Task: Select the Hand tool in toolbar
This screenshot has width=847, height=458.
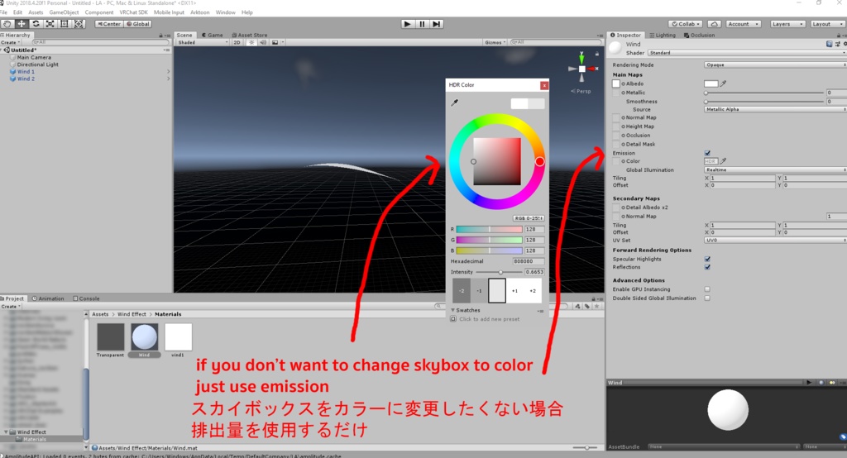Action: click(7, 24)
